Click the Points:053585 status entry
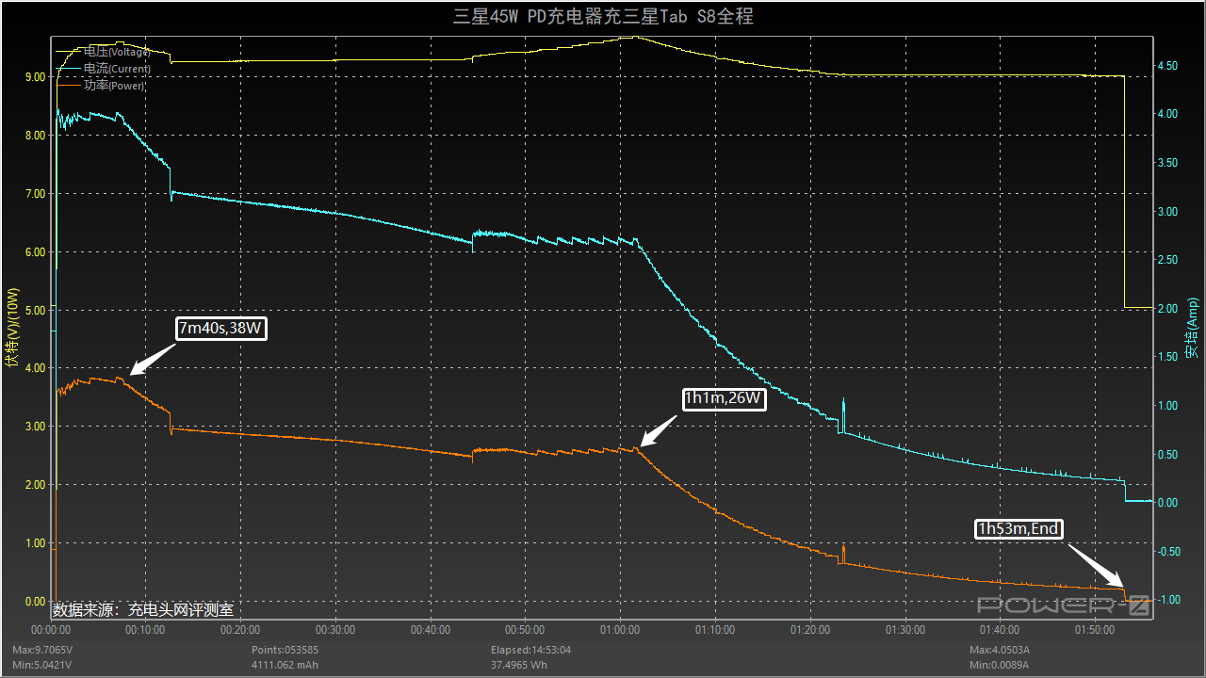Image resolution: width=1206 pixels, height=678 pixels. tap(285, 650)
